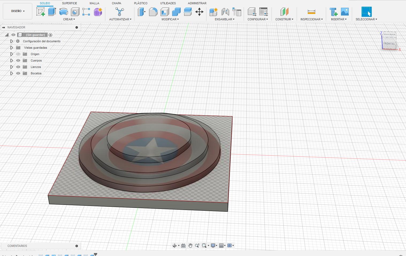The width and height of the screenshot is (406, 256).
Task: Open the ENSAMBLAR dropdown menu
Action: click(225, 19)
